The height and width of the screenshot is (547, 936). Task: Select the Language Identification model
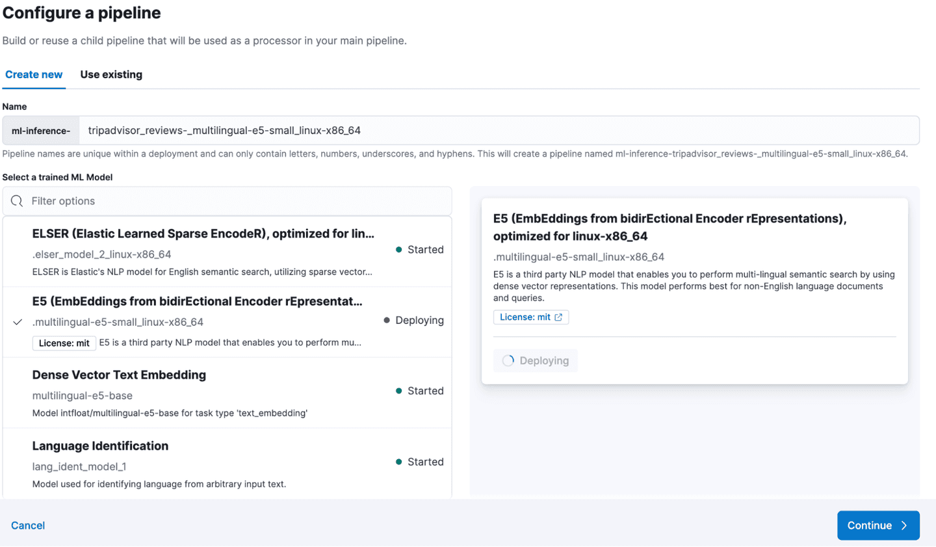click(x=203, y=464)
